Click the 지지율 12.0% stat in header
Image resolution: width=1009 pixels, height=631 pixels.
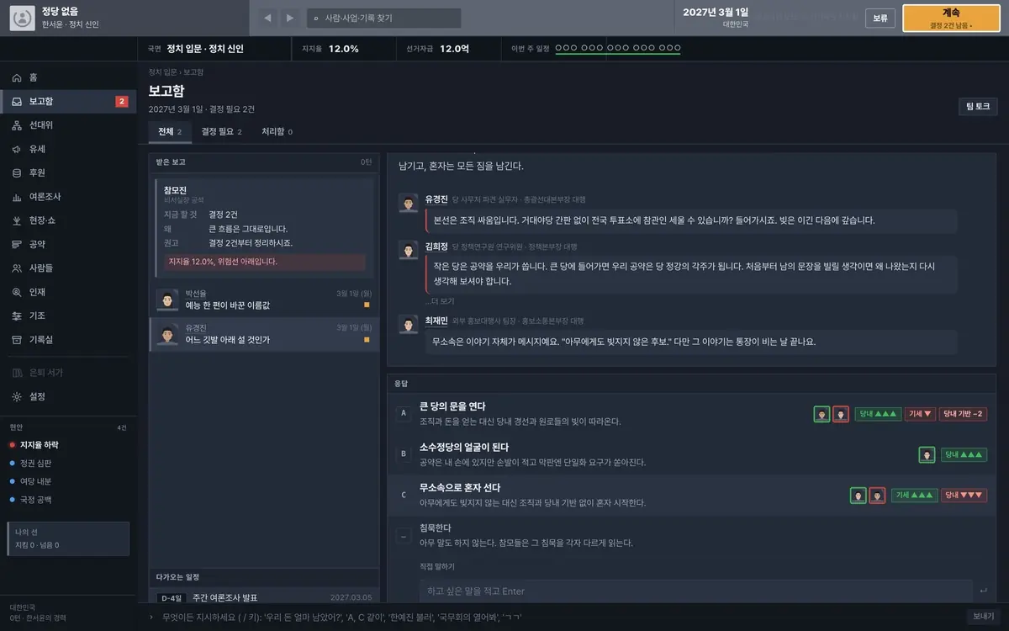pyautogui.click(x=330, y=49)
